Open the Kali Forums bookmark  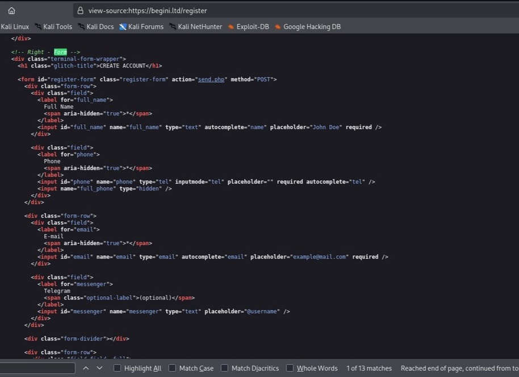141,27
